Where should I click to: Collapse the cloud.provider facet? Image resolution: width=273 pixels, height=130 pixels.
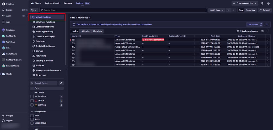click(32, 112)
